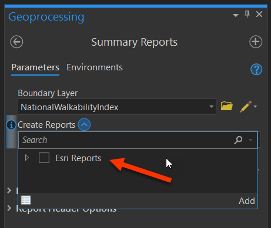Open the search options dropdown arrow
This screenshot has height=228, width=271.
pyautogui.click(x=250, y=140)
